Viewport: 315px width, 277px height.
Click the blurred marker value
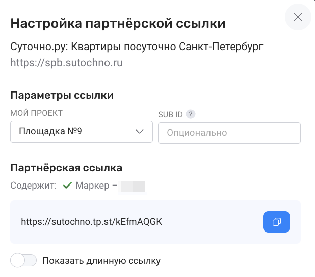point(133,187)
